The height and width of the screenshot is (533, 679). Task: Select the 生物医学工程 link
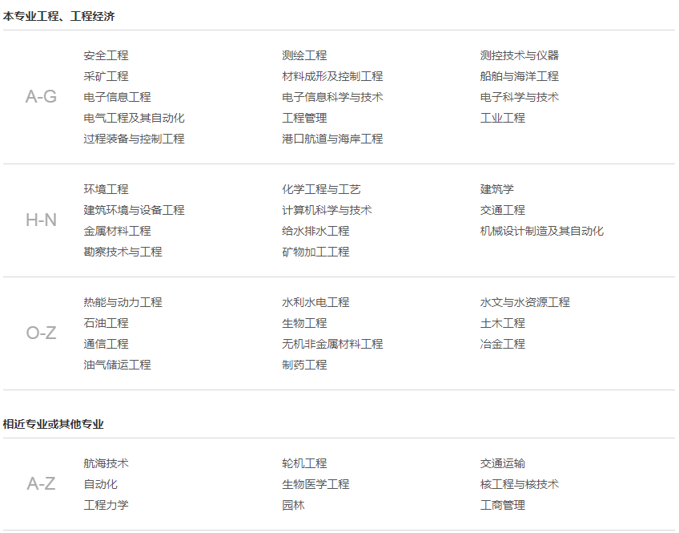coord(315,484)
